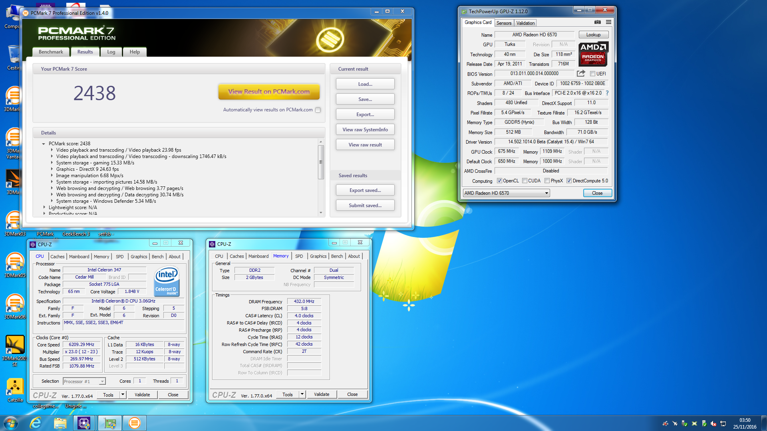767x431 pixels.
Task: Toggle the PhysX checkbox in GPU-Z
Action: (547, 181)
